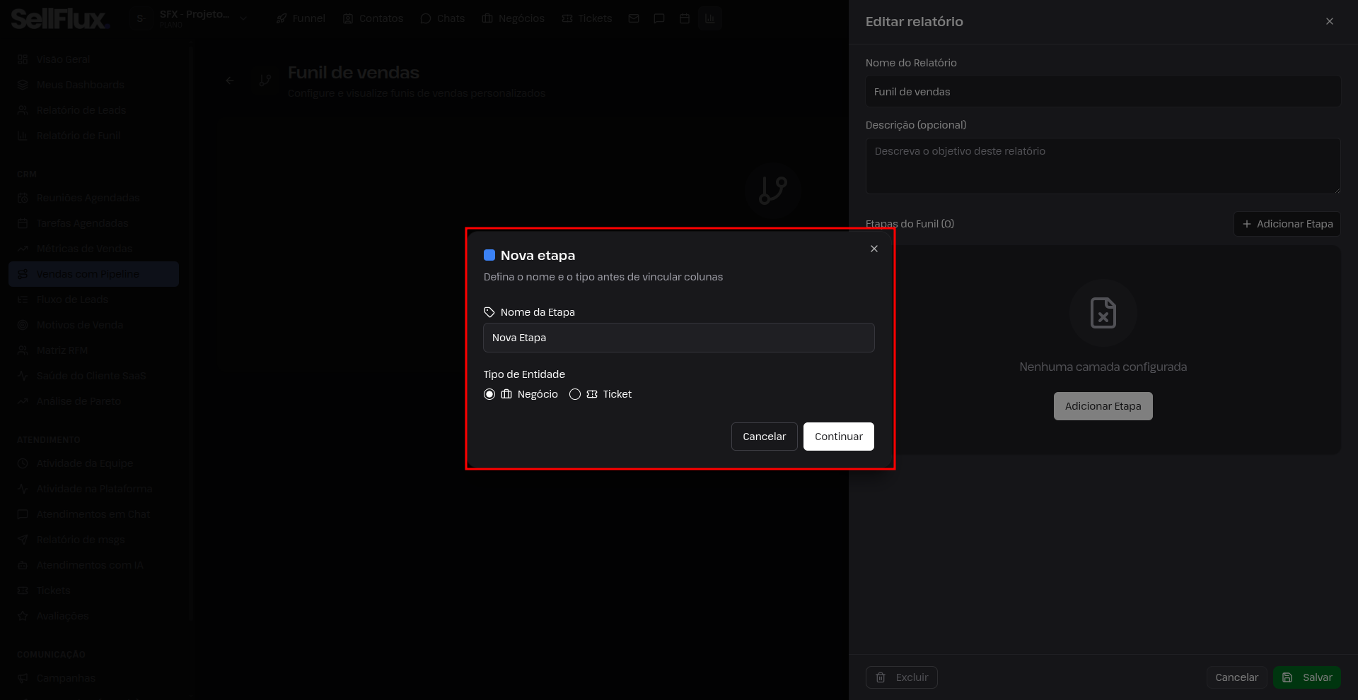The width and height of the screenshot is (1358, 700).
Task: Click Cancelar in the Nova etapa dialog
Action: tap(764, 437)
